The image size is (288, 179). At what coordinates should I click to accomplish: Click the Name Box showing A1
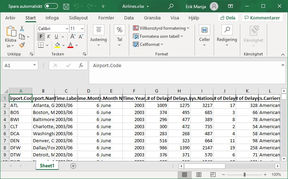click(20, 65)
